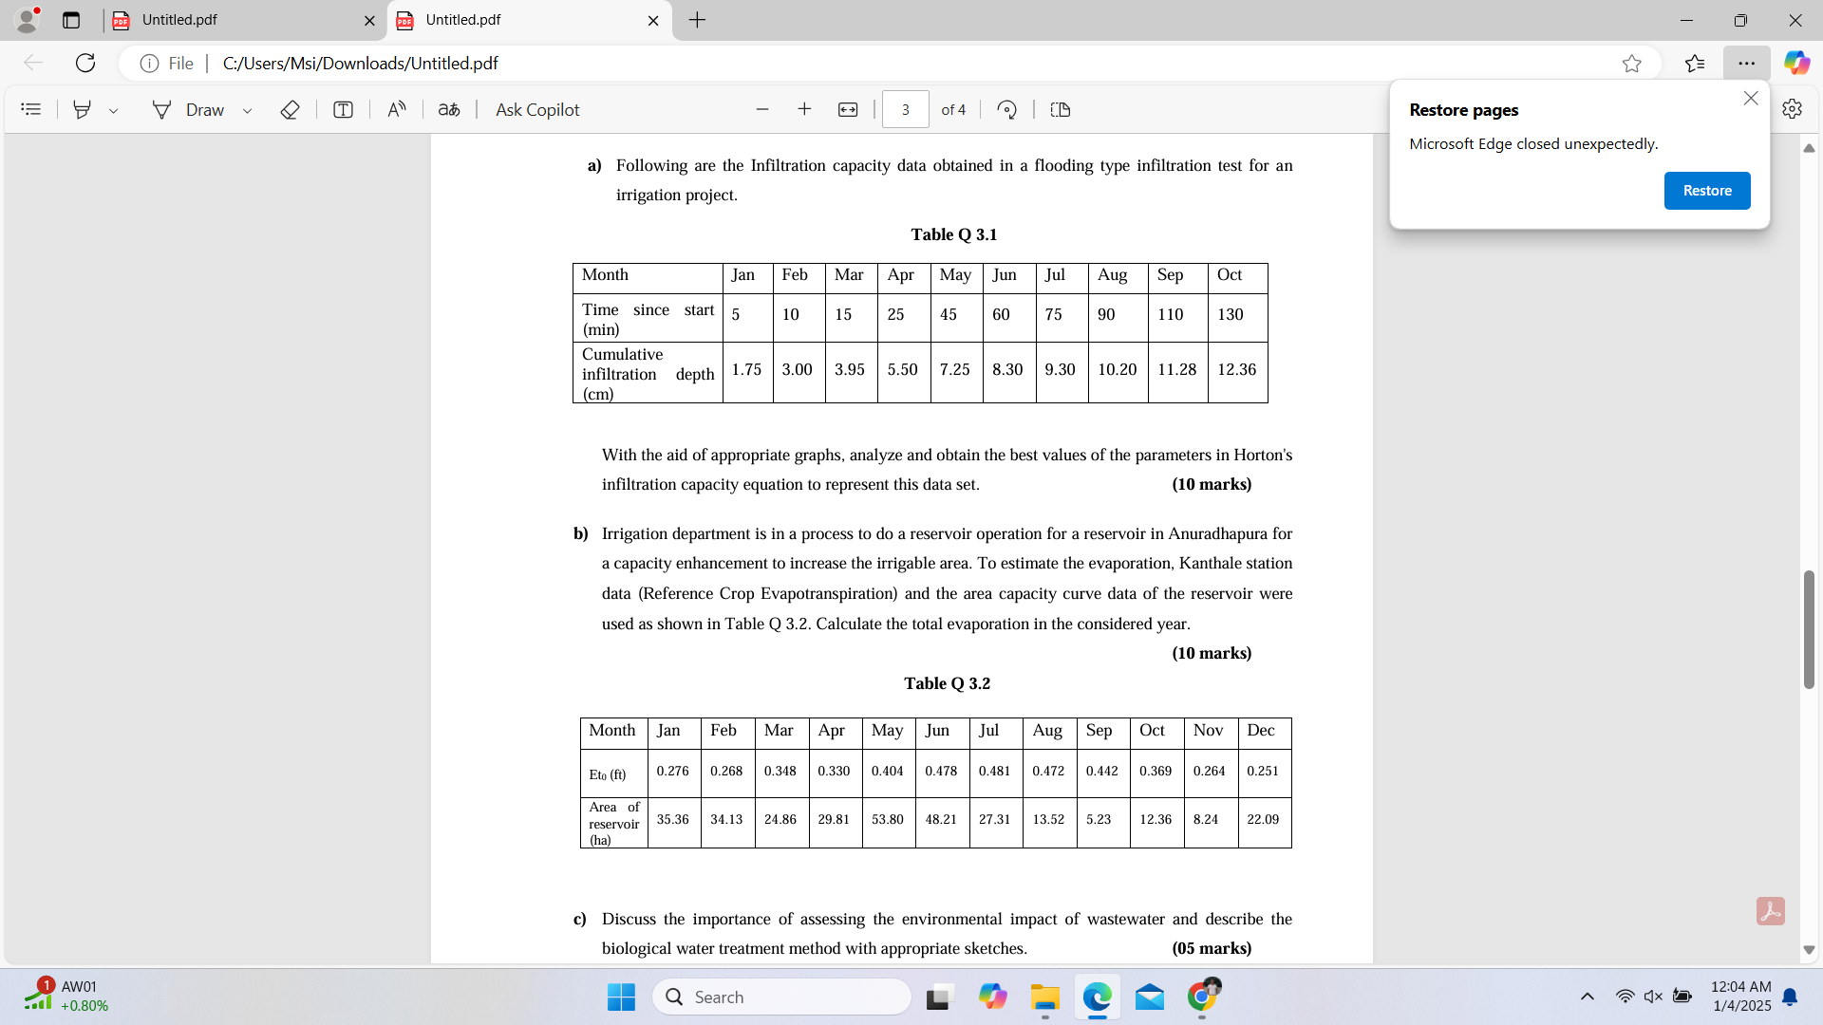Activate the Draw tool

click(188, 110)
